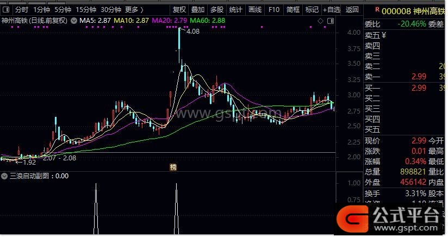
Task: Click 叠加 overlay button
Action: 198,10
